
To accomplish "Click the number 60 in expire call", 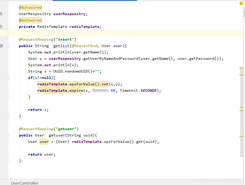I will point(113,90).
